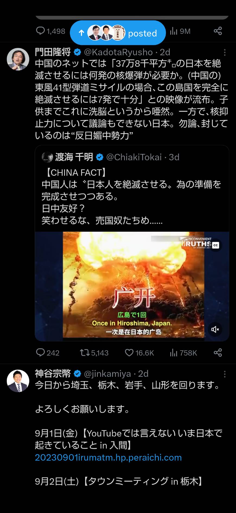Image resolution: width=236 pixels, height=513 pixels.
Task: Open more options for 門田隆将's tweet
Action: (x=225, y=52)
